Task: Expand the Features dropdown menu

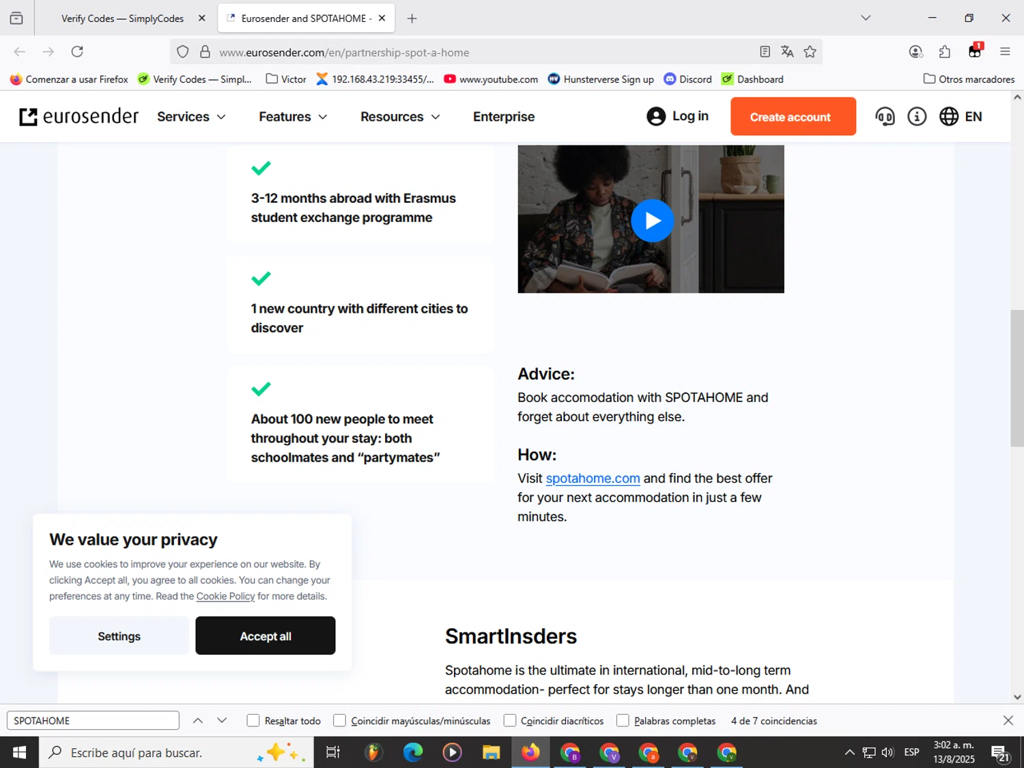Action: click(293, 117)
